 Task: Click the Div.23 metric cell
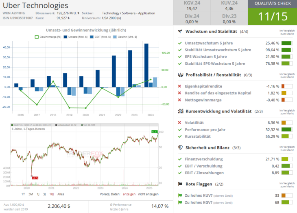point(229,19)
